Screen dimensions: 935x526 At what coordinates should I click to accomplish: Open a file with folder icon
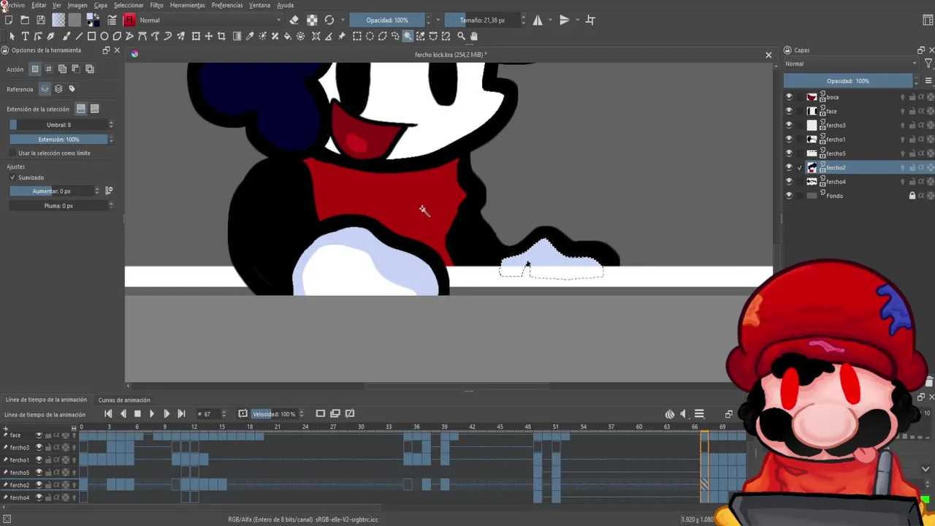[x=25, y=20]
